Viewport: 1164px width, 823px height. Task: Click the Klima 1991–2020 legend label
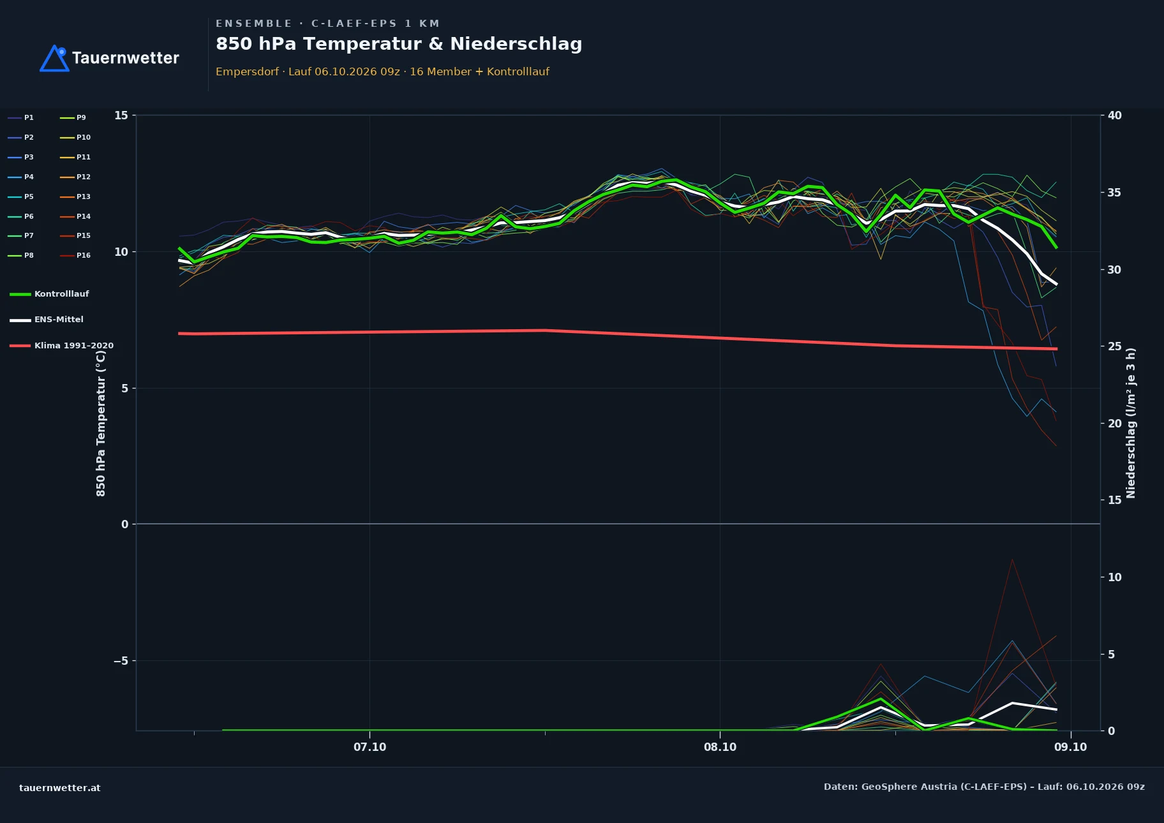[74, 346]
